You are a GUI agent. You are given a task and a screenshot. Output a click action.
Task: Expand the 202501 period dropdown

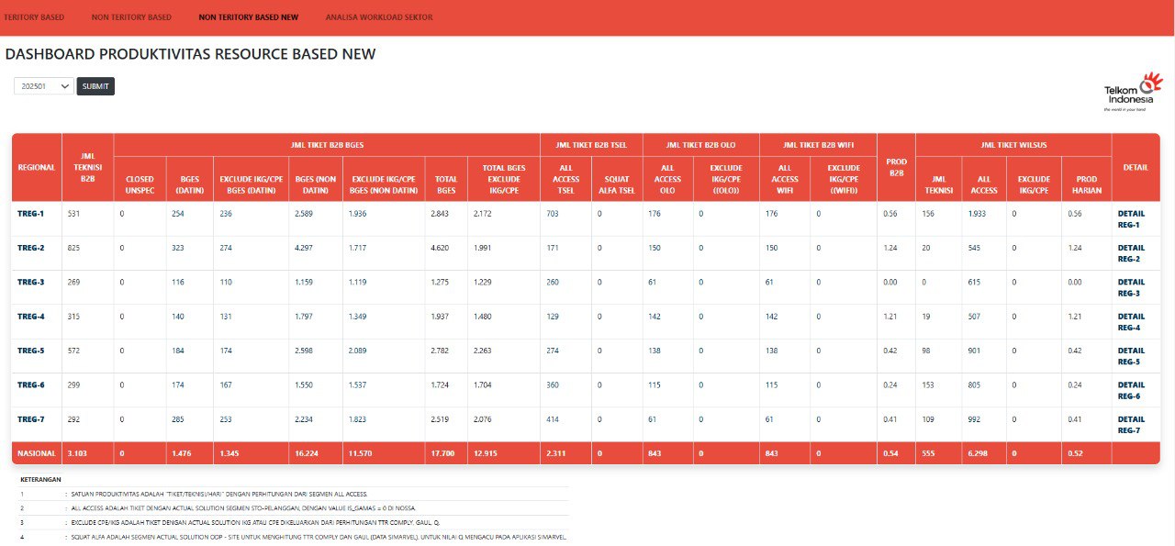pyautogui.click(x=43, y=86)
